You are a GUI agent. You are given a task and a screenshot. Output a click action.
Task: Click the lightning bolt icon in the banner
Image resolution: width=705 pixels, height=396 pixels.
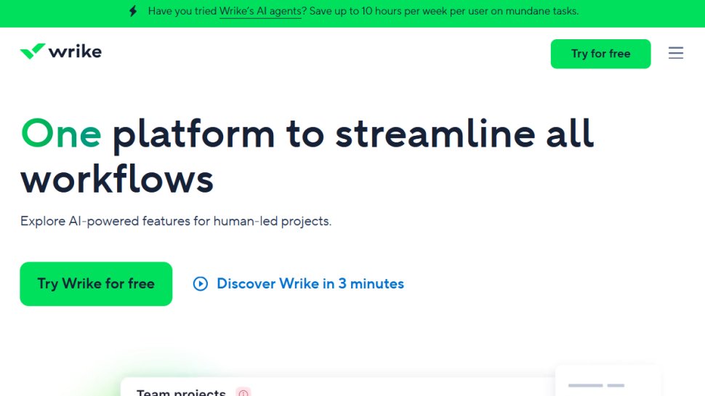pos(133,11)
